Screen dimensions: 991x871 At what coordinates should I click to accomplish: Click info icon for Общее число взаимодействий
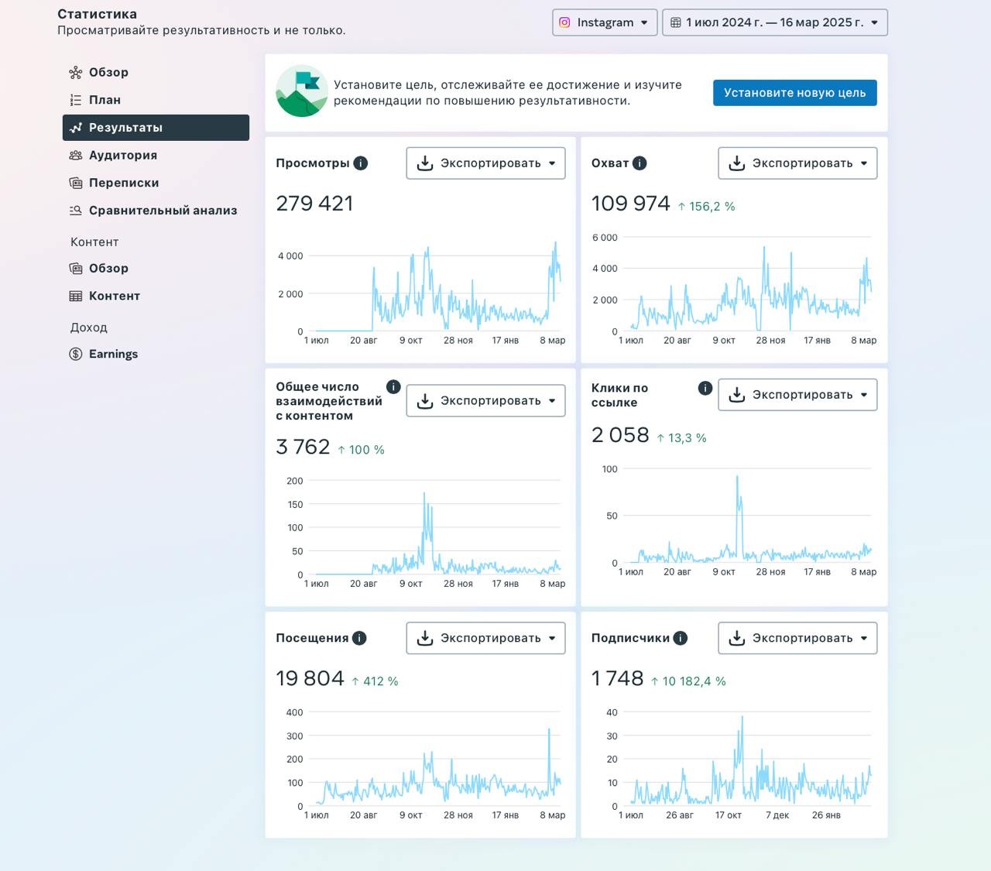(393, 387)
